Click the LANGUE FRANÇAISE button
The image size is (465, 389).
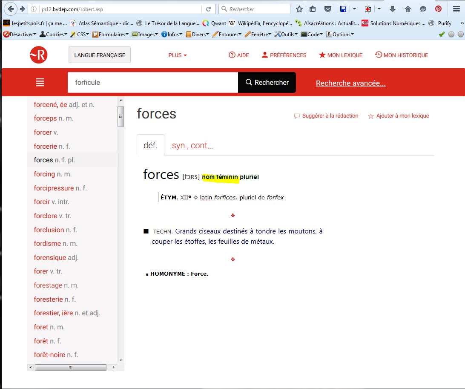[100, 55]
